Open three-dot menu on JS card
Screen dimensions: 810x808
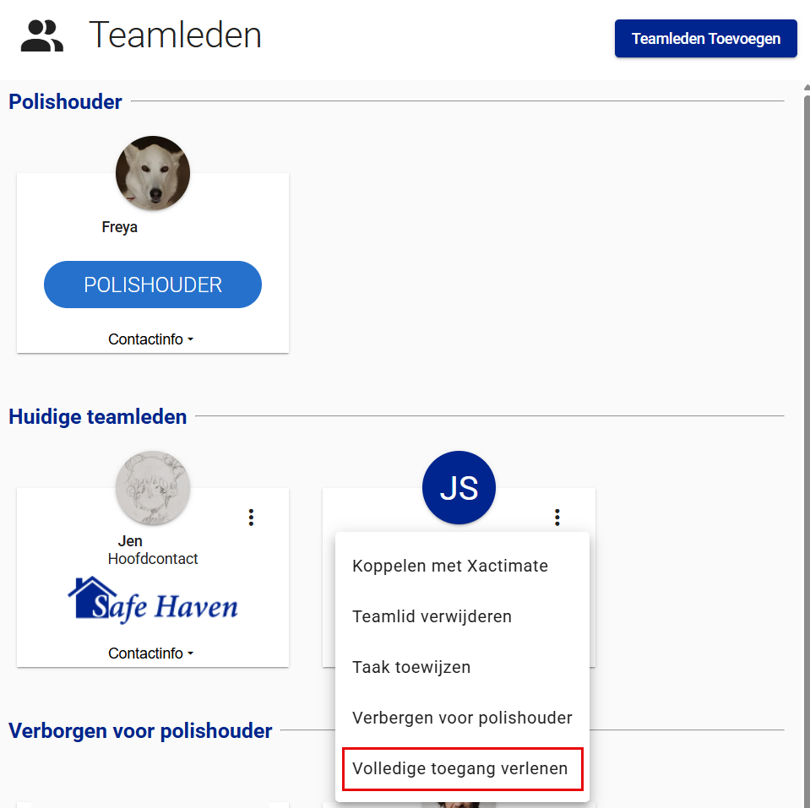click(x=557, y=518)
